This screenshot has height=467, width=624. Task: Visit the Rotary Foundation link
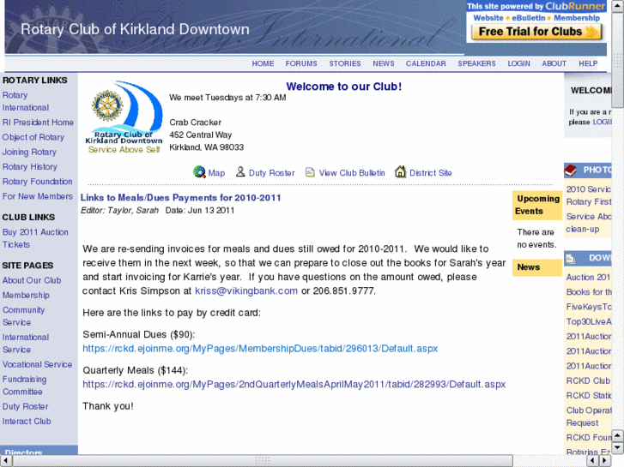pos(38,182)
